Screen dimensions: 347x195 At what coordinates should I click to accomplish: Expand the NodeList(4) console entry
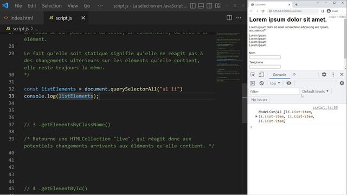pyautogui.click(x=256, y=116)
